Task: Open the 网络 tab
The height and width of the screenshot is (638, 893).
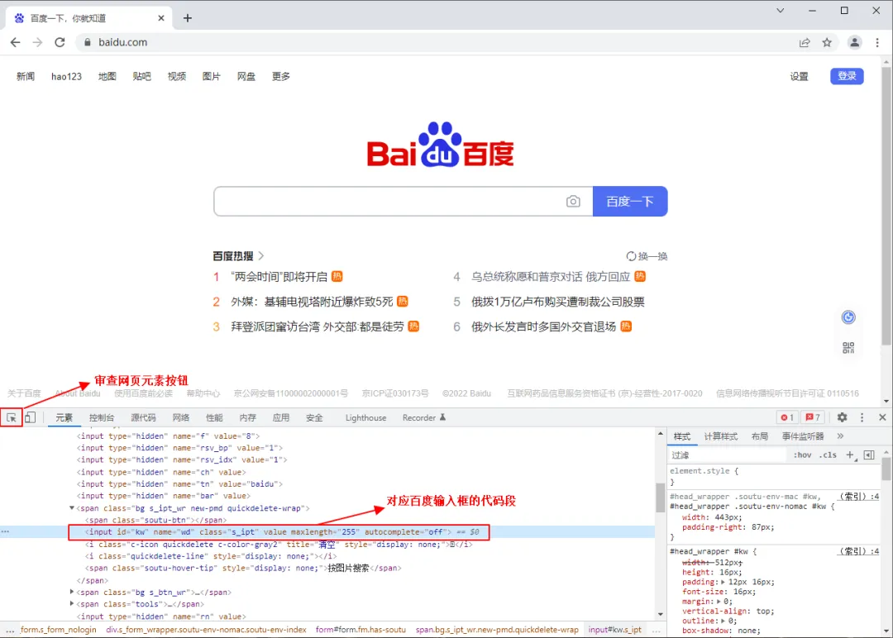Action: [180, 417]
